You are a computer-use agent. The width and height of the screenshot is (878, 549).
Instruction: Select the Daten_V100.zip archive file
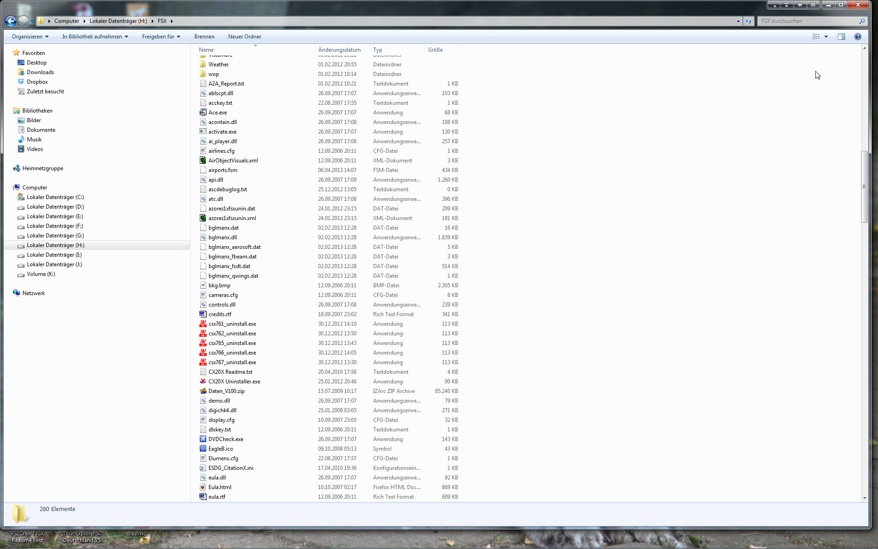(x=226, y=391)
